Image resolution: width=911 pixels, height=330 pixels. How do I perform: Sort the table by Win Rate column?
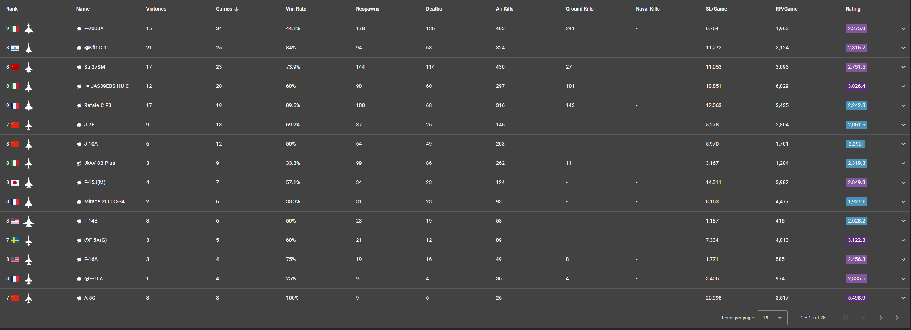coord(296,9)
